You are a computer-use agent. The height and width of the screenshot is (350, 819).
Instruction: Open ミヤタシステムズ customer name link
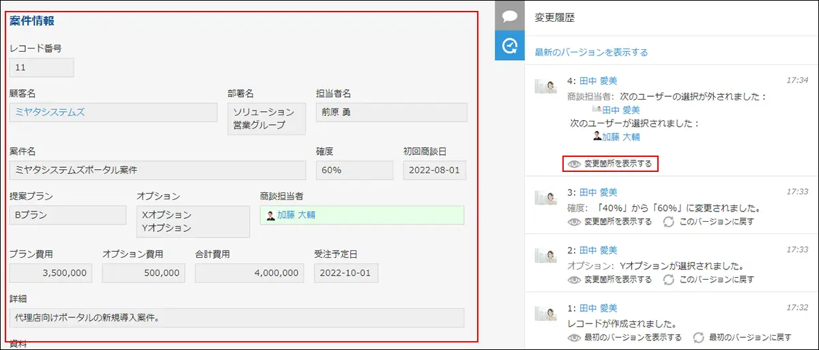pos(50,112)
